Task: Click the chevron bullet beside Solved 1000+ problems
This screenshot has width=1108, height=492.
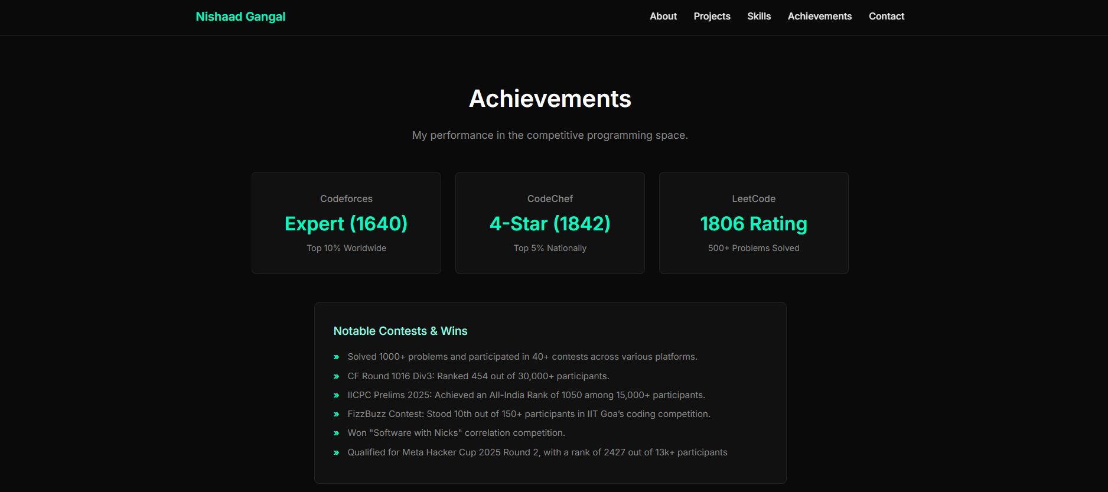Action: coord(337,357)
